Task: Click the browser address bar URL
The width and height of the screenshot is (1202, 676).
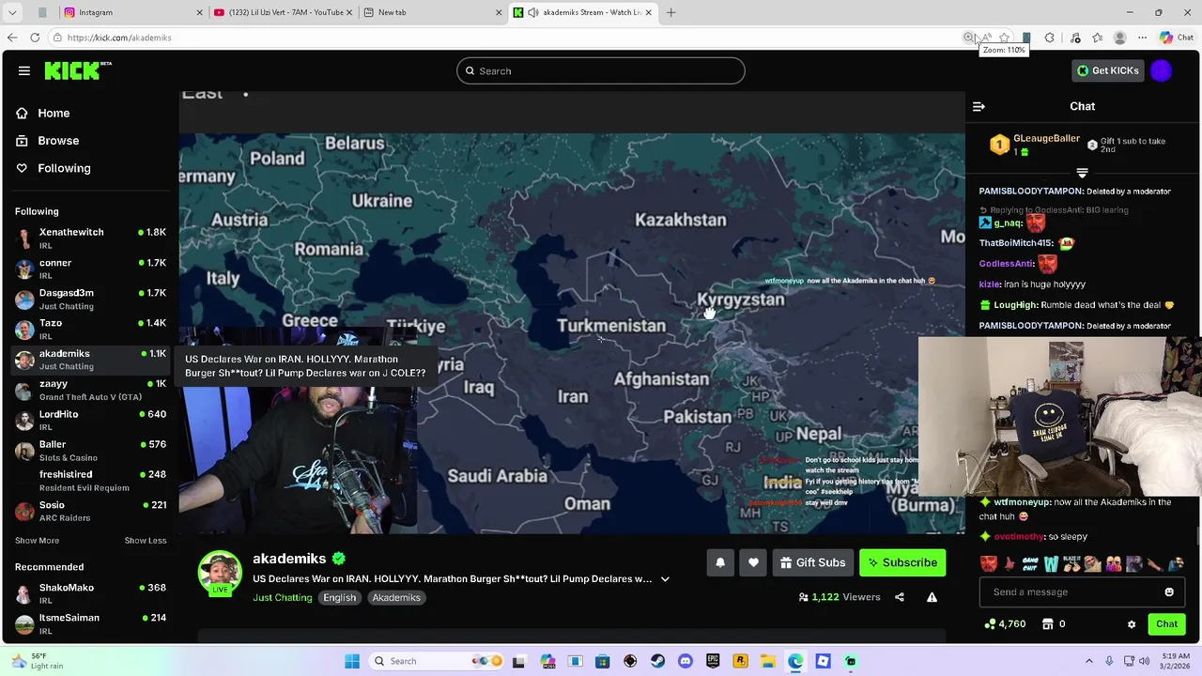Action: click(x=119, y=38)
